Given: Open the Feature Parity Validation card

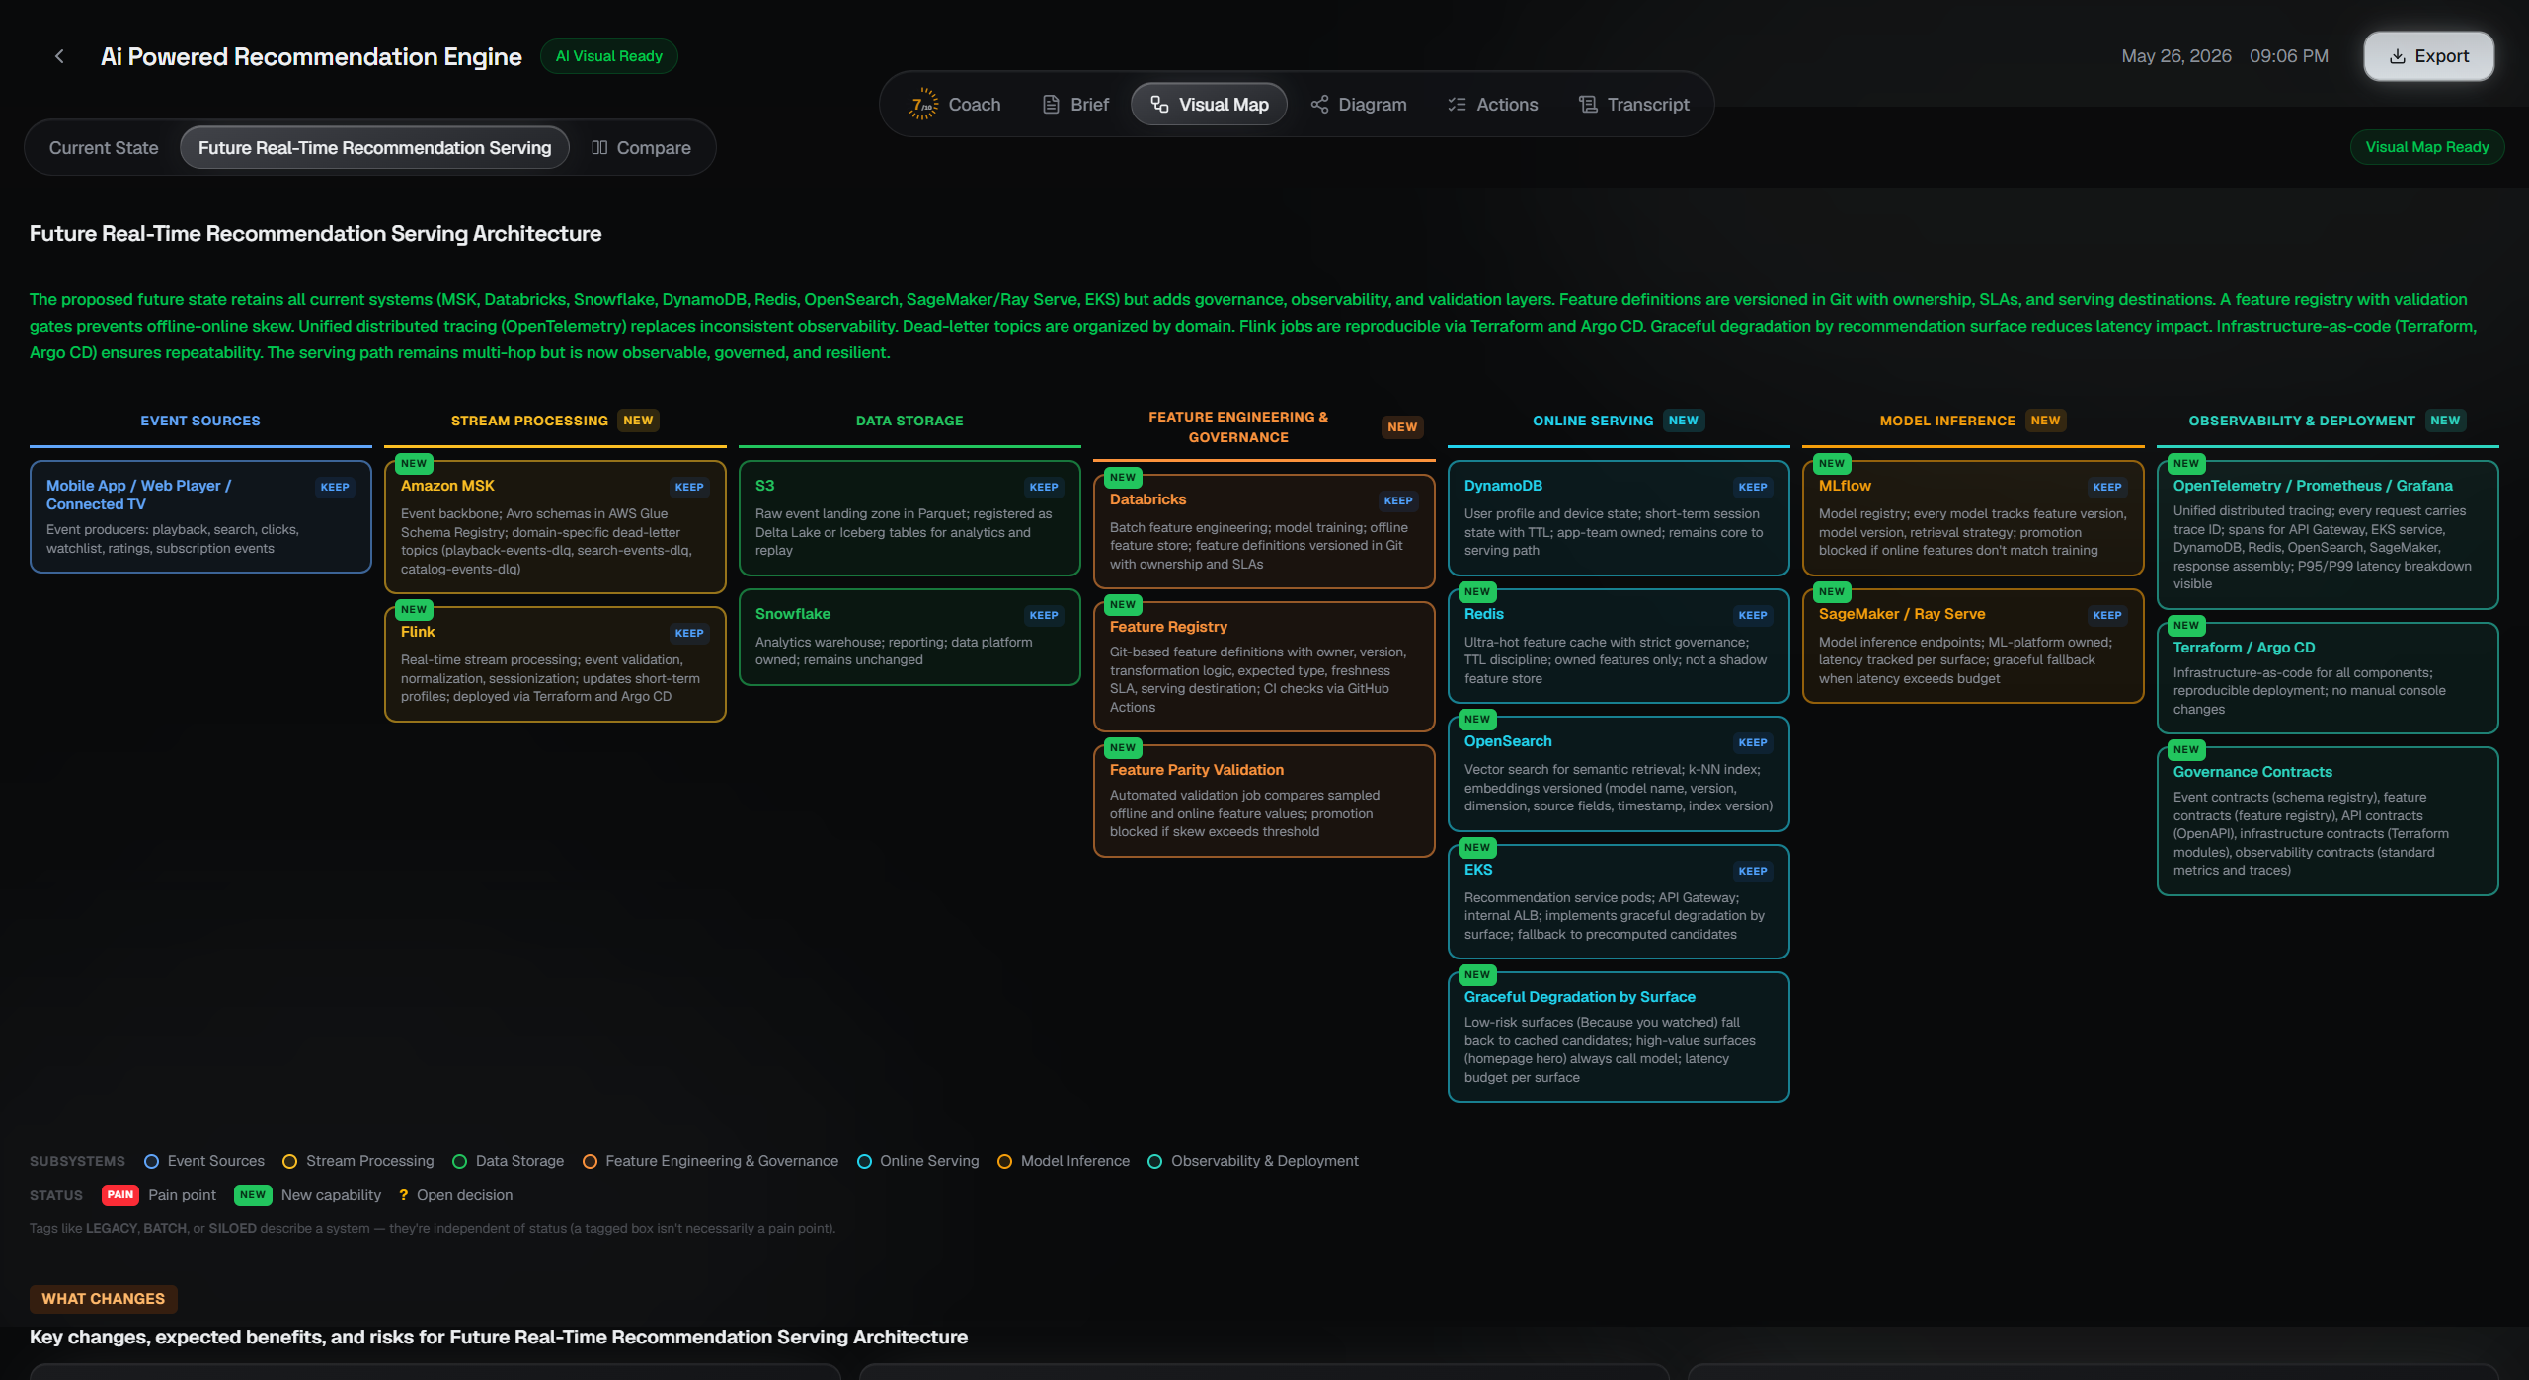Looking at the screenshot, I should click(1264, 802).
